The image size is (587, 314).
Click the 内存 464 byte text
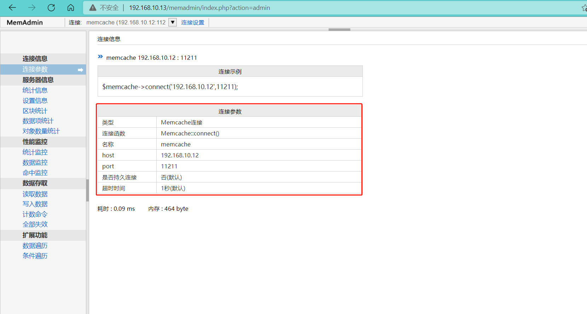pos(168,209)
